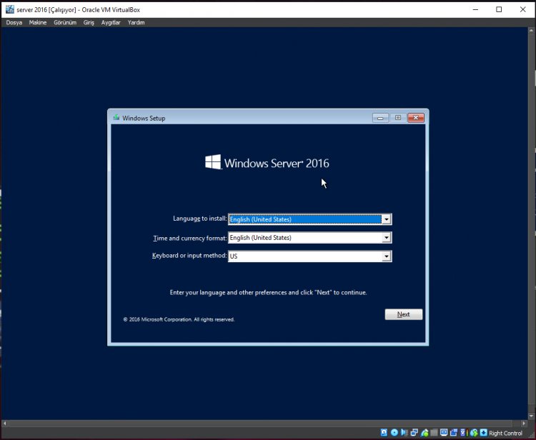
Task: Close the Windows Setup dialog
Action: coord(416,118)
